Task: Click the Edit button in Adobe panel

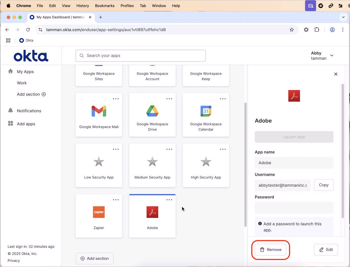Action: click(326, 250)
